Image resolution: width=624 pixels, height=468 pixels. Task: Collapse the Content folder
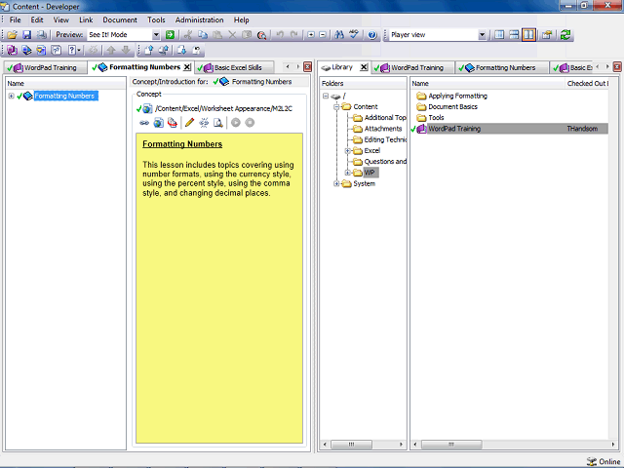tap(336, 106)
